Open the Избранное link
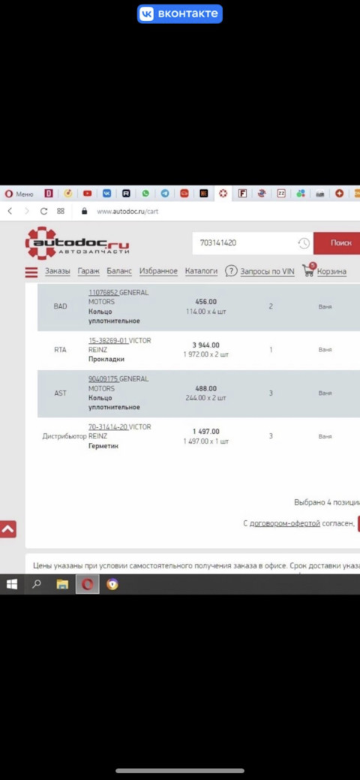 tap(158, 271)
